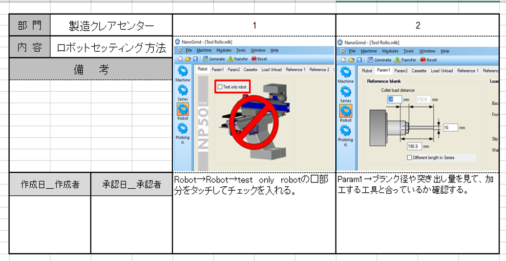Open Probing gear icon in step 1 sidebar
This screenshot has height=261, width=506.
coord(183,129)
